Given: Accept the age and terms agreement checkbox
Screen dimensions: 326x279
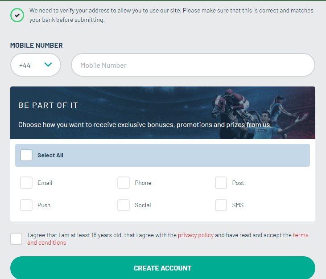Looking at the screenshot, I should coord(17,239).
